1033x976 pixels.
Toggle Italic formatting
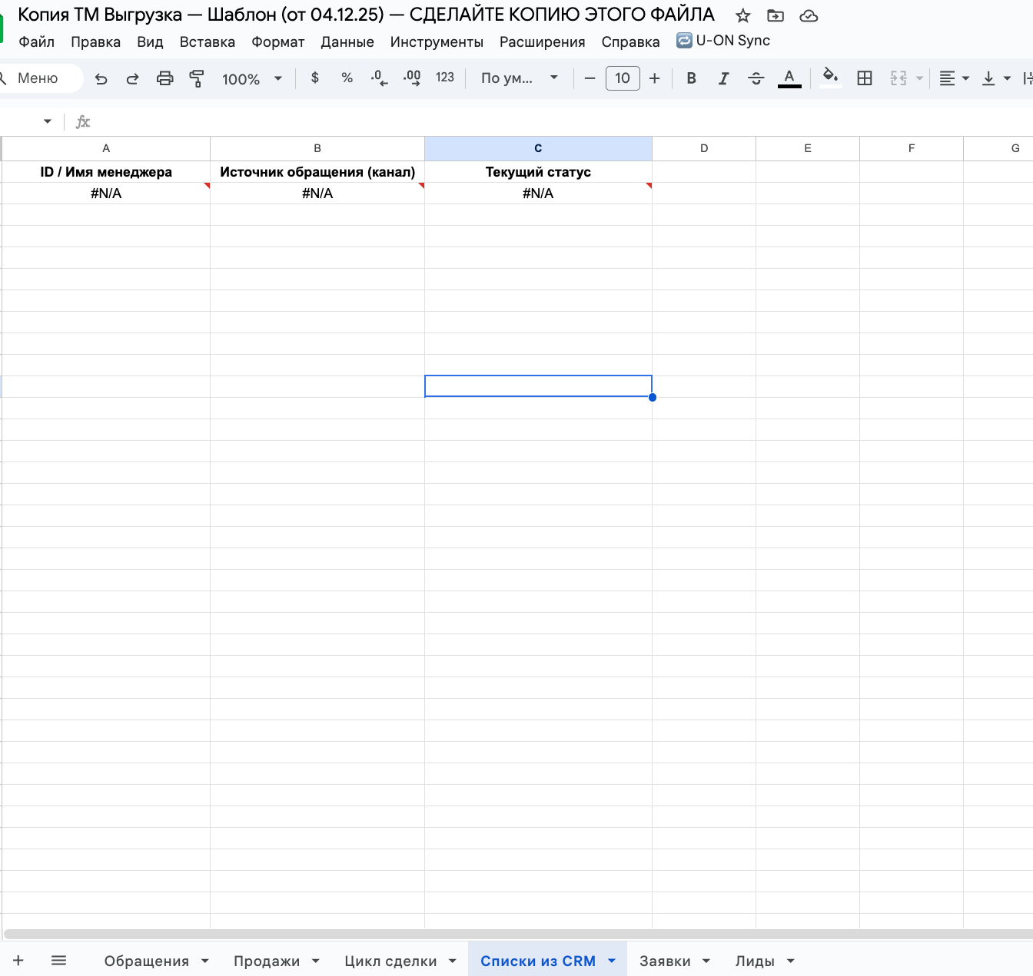tap(723, 78)
